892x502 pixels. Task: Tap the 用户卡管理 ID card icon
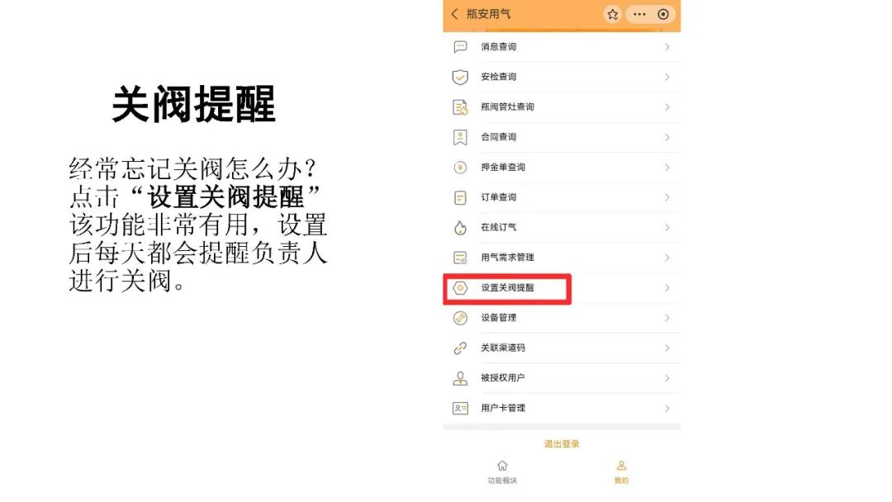tap(460, 408)
